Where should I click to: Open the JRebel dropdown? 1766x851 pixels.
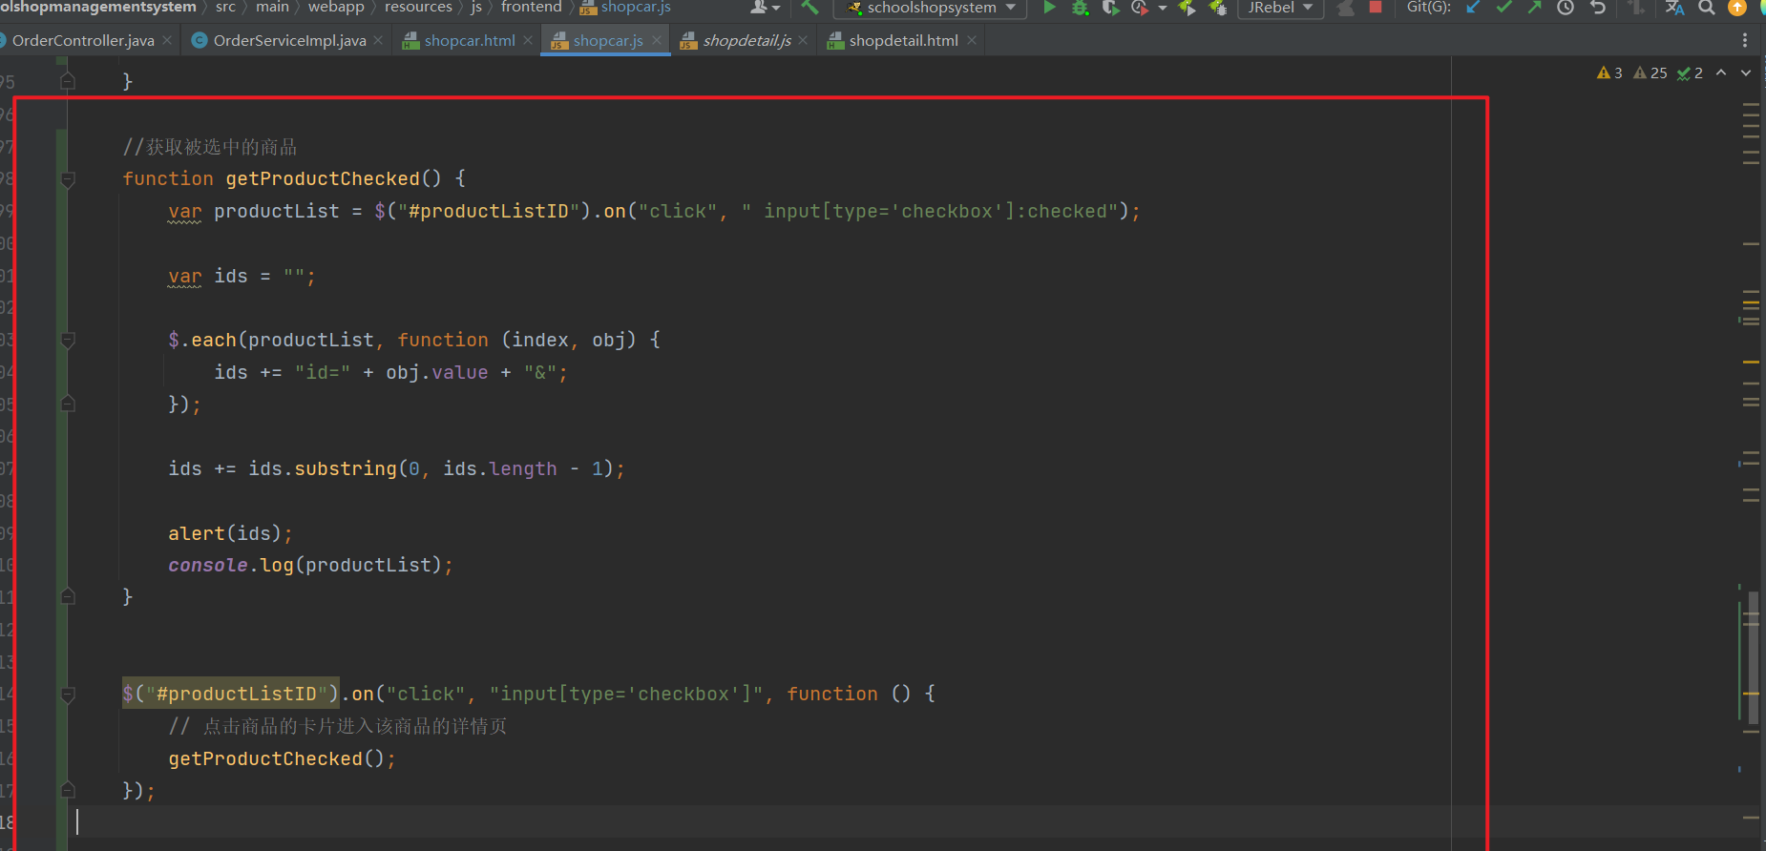click(1280, 8)
